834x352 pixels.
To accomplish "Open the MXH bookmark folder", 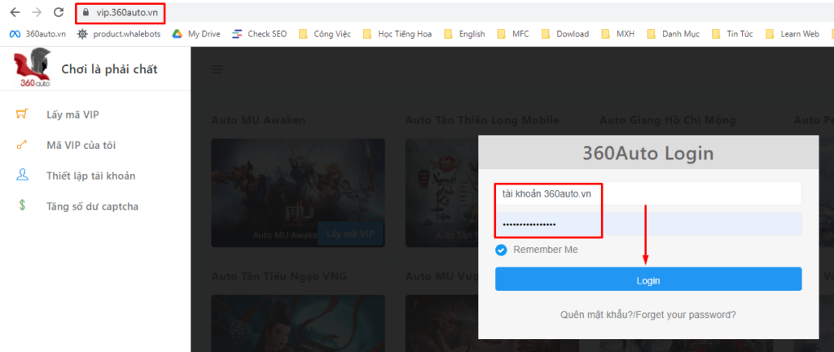I will pyautogui.click(x=617, y=34).
